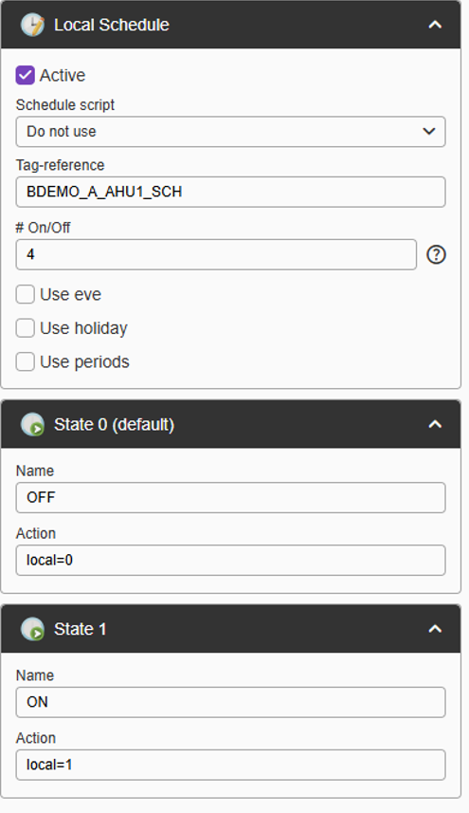Select the State 0 Name field with OFF
Viewport: 469px width, 813px height.
230,498
